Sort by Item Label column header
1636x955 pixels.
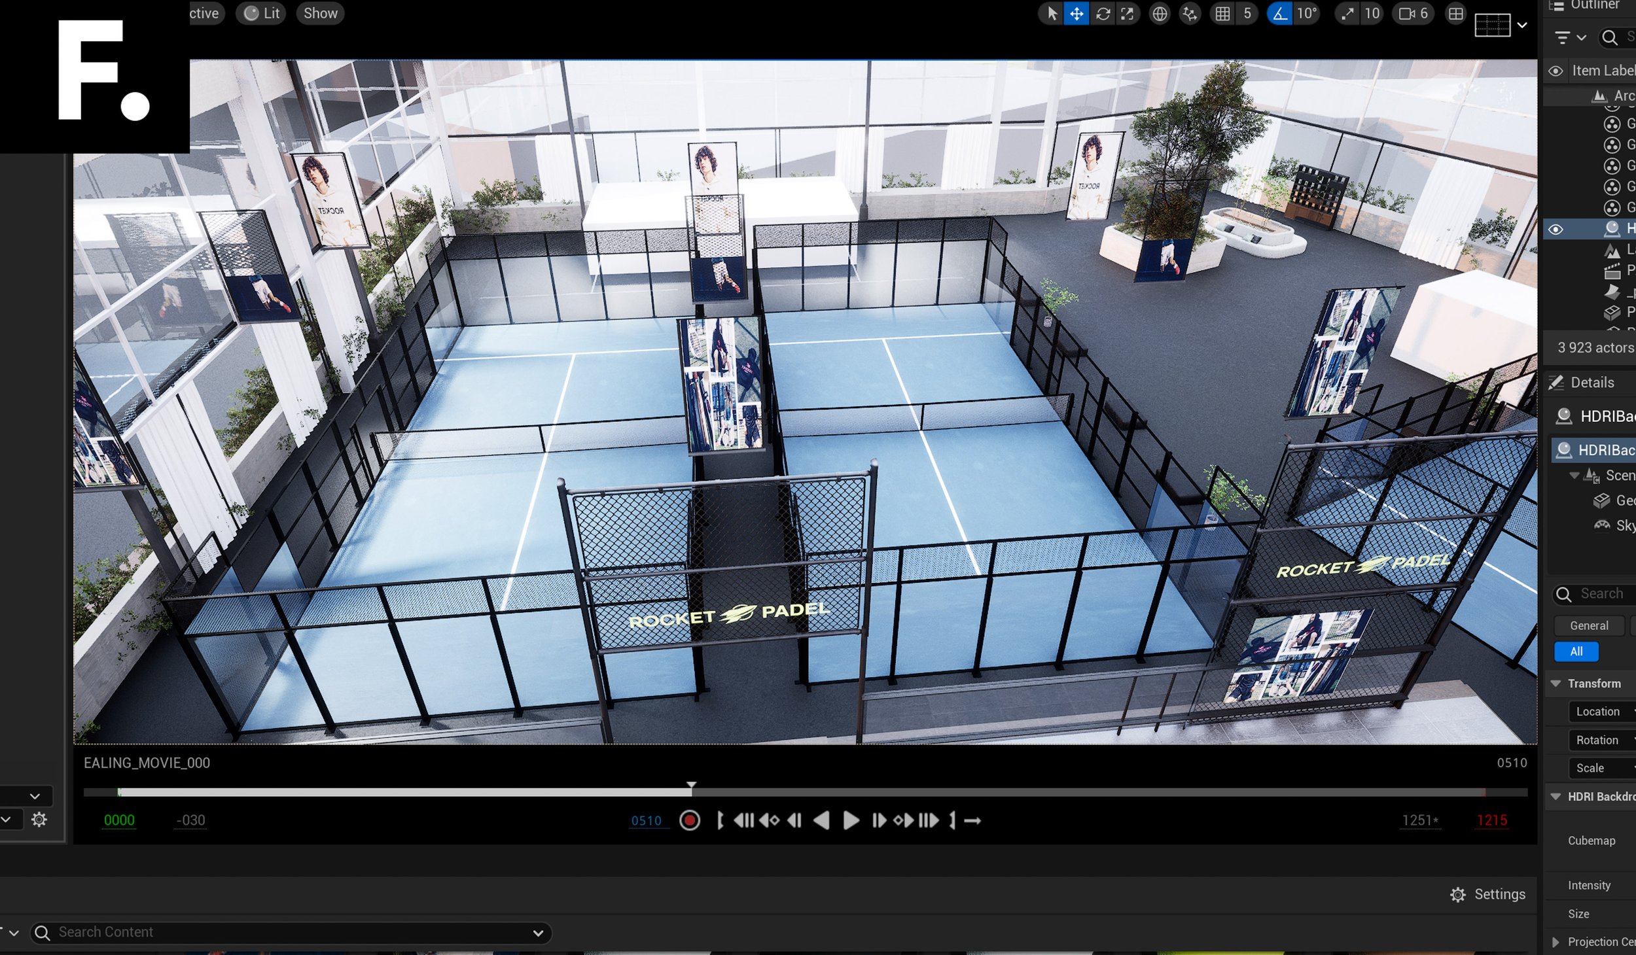click(x=1603, y=71)
